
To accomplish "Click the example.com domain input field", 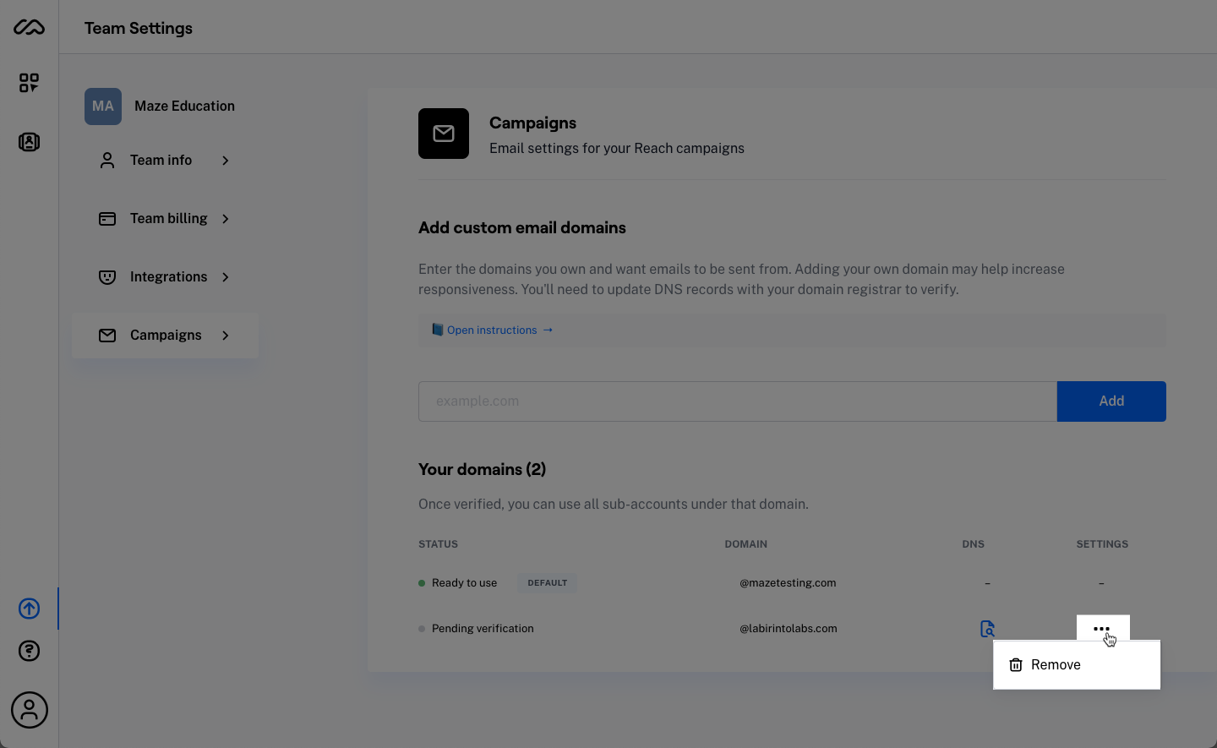I will point(735,401).
